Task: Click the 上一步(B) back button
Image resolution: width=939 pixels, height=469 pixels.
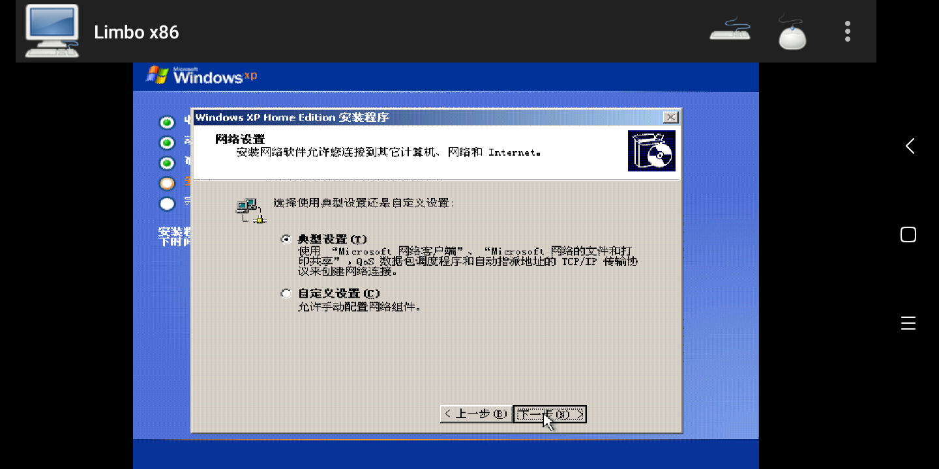Action: (476, 414)
